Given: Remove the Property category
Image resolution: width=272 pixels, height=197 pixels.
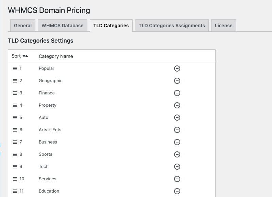Looking at the screenshot, I should pos(177,105).
